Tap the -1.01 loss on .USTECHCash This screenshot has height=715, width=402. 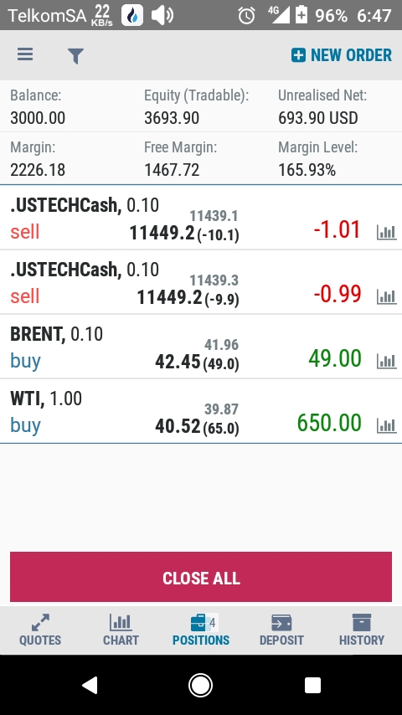[x=338, y=229]
